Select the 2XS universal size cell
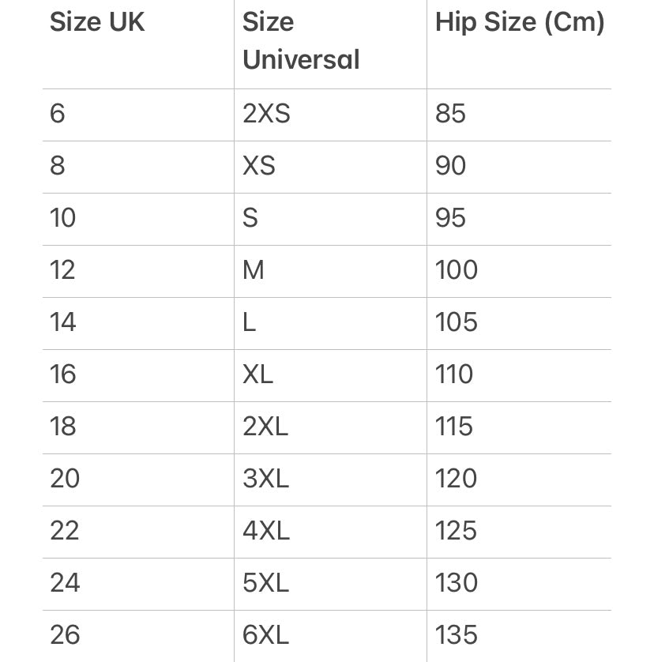This screenshot has height=662, width=654. point(266,114)
